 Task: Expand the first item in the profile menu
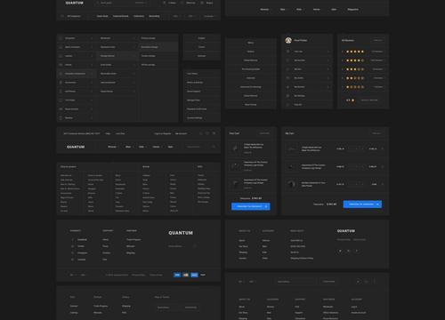308,52
